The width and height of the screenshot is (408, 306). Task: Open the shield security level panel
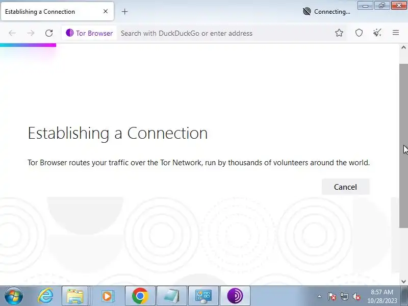359,33
